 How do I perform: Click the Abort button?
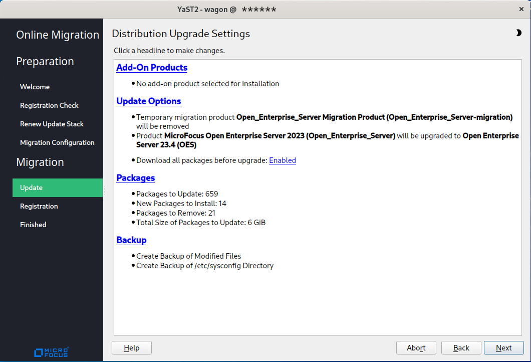pos(416,348)
